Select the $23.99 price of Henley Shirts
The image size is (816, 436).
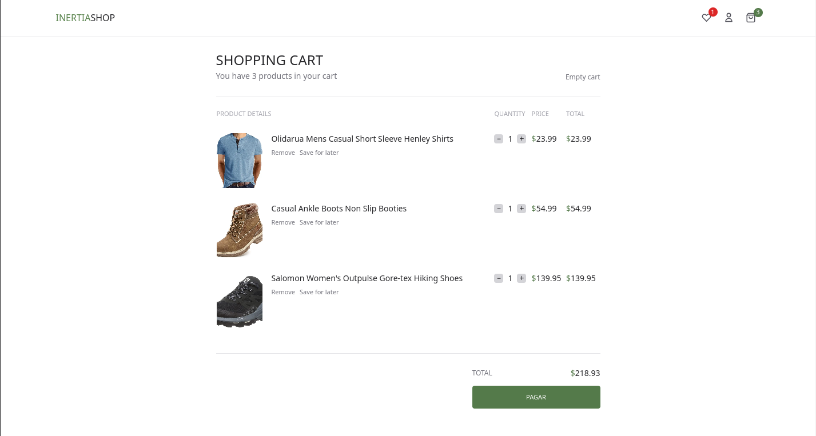coord(544,139)
